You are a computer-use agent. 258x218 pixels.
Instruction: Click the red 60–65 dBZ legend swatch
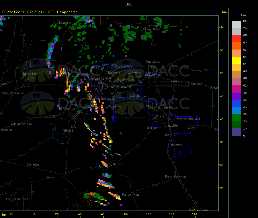coord(236,39)
